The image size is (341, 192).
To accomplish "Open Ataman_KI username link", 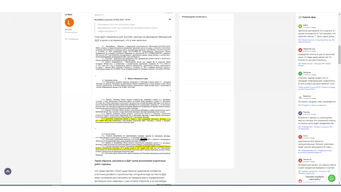I will click(x=307, y=159).
